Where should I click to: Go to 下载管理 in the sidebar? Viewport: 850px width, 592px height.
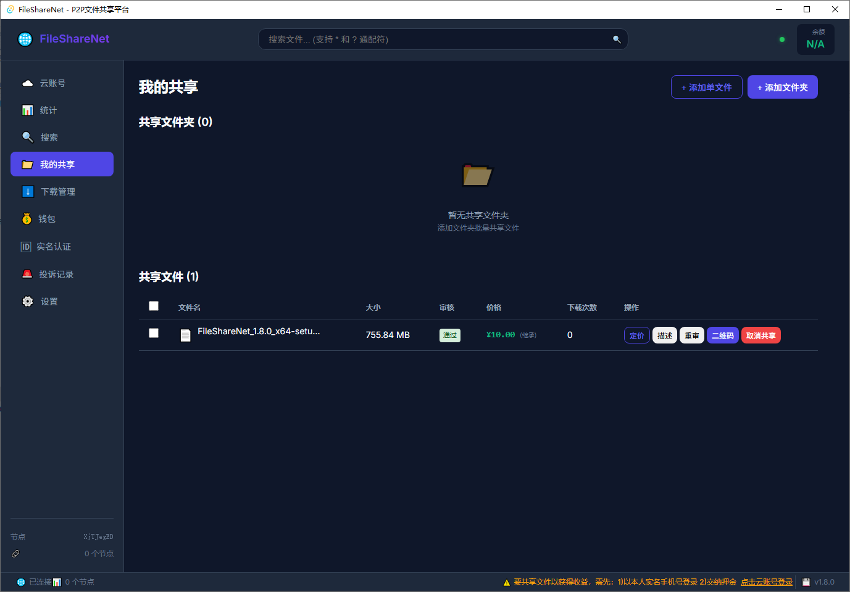62,192
